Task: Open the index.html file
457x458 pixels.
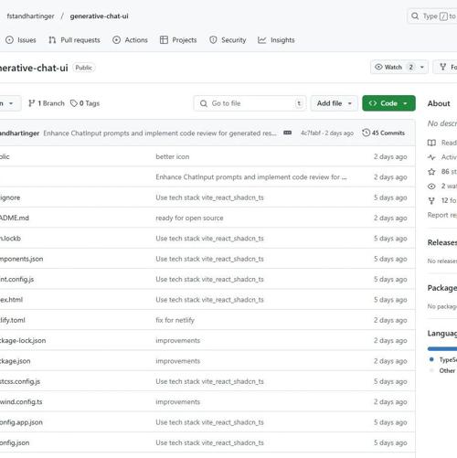Action: [x=11, y=300]
